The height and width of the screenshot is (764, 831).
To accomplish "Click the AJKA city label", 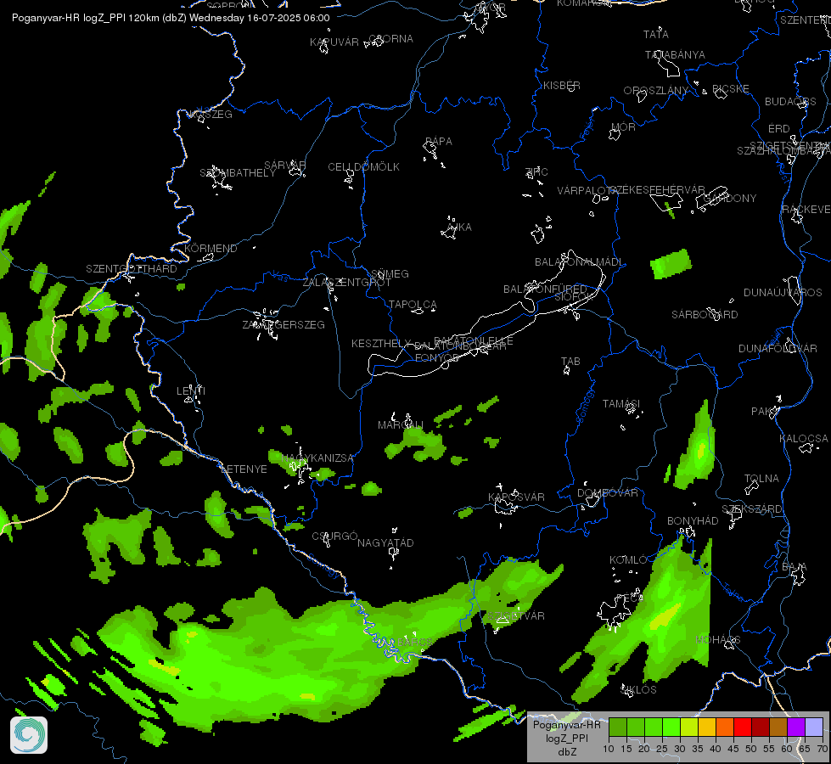I will coord(459,227).
